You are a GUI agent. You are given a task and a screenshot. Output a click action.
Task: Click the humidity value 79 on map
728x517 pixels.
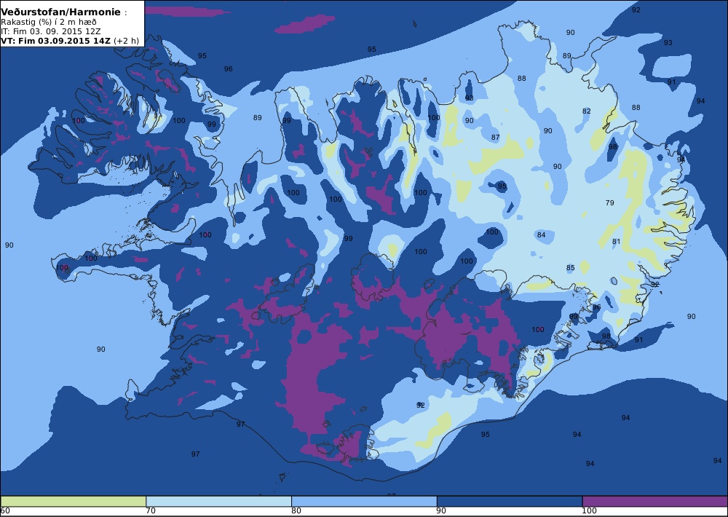click(610, 202)
